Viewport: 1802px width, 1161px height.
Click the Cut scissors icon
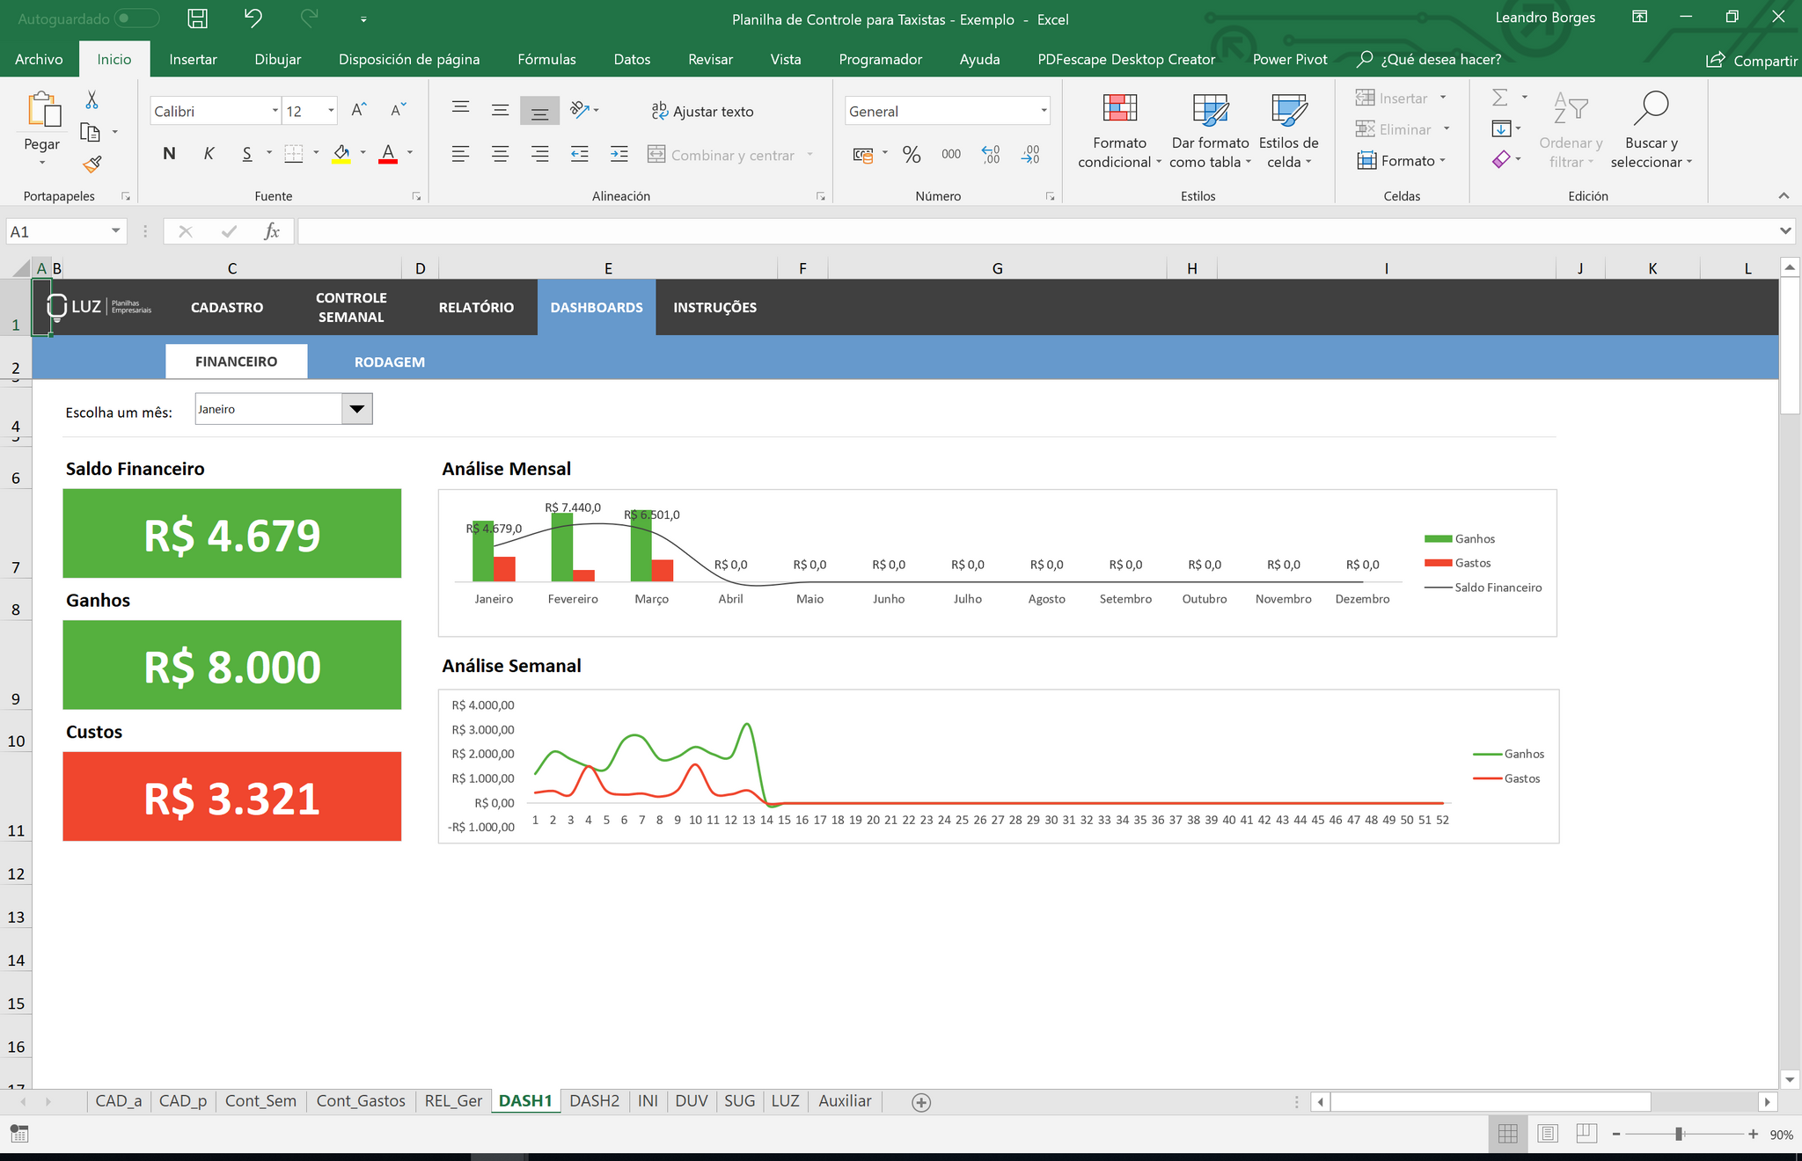click(92, 100)
